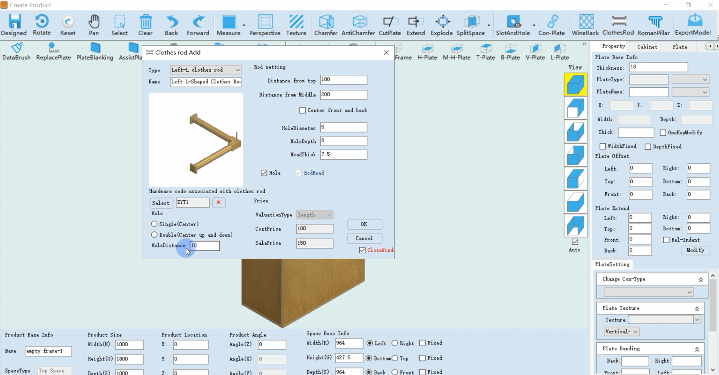Click Cancel in Clothes rod dialog

tap(364, 238)
